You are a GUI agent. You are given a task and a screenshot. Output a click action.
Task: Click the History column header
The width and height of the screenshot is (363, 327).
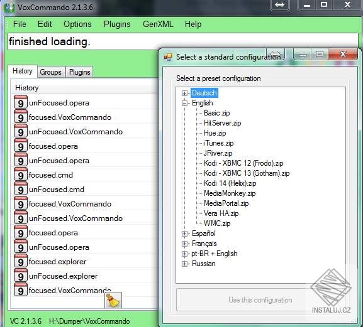pos(84,88)
